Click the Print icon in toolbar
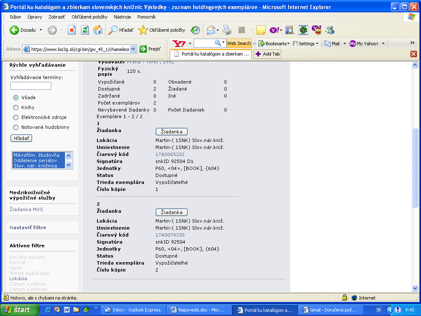Image resolution: width=421 pixels, height=316 pixels. coord(227,30)
